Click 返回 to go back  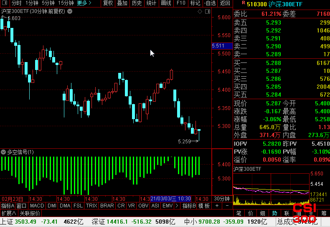pos(225,3)
